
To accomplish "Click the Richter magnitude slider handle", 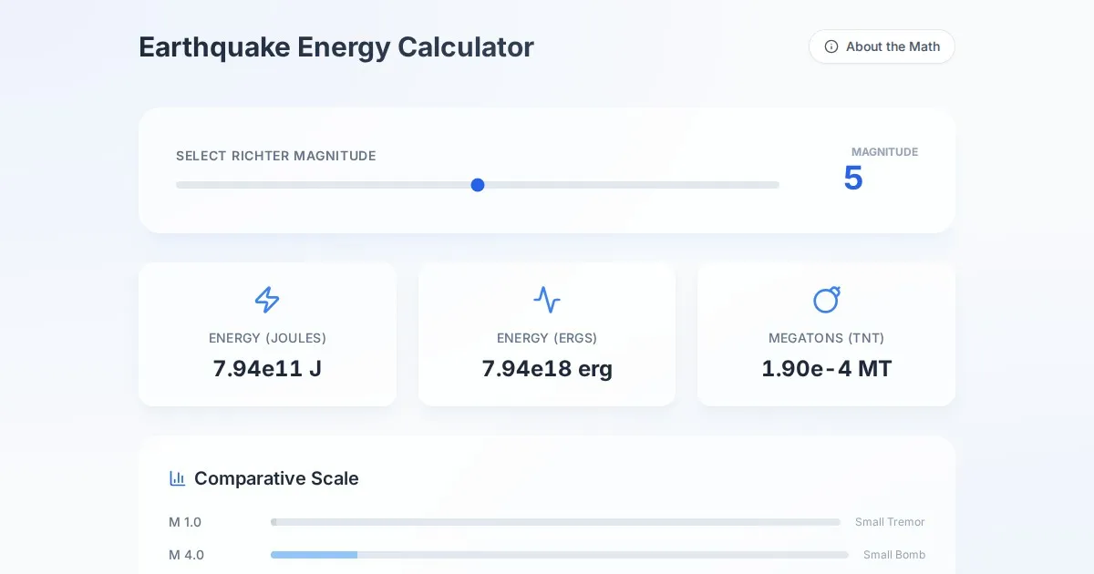I will (x=478, y=185).
